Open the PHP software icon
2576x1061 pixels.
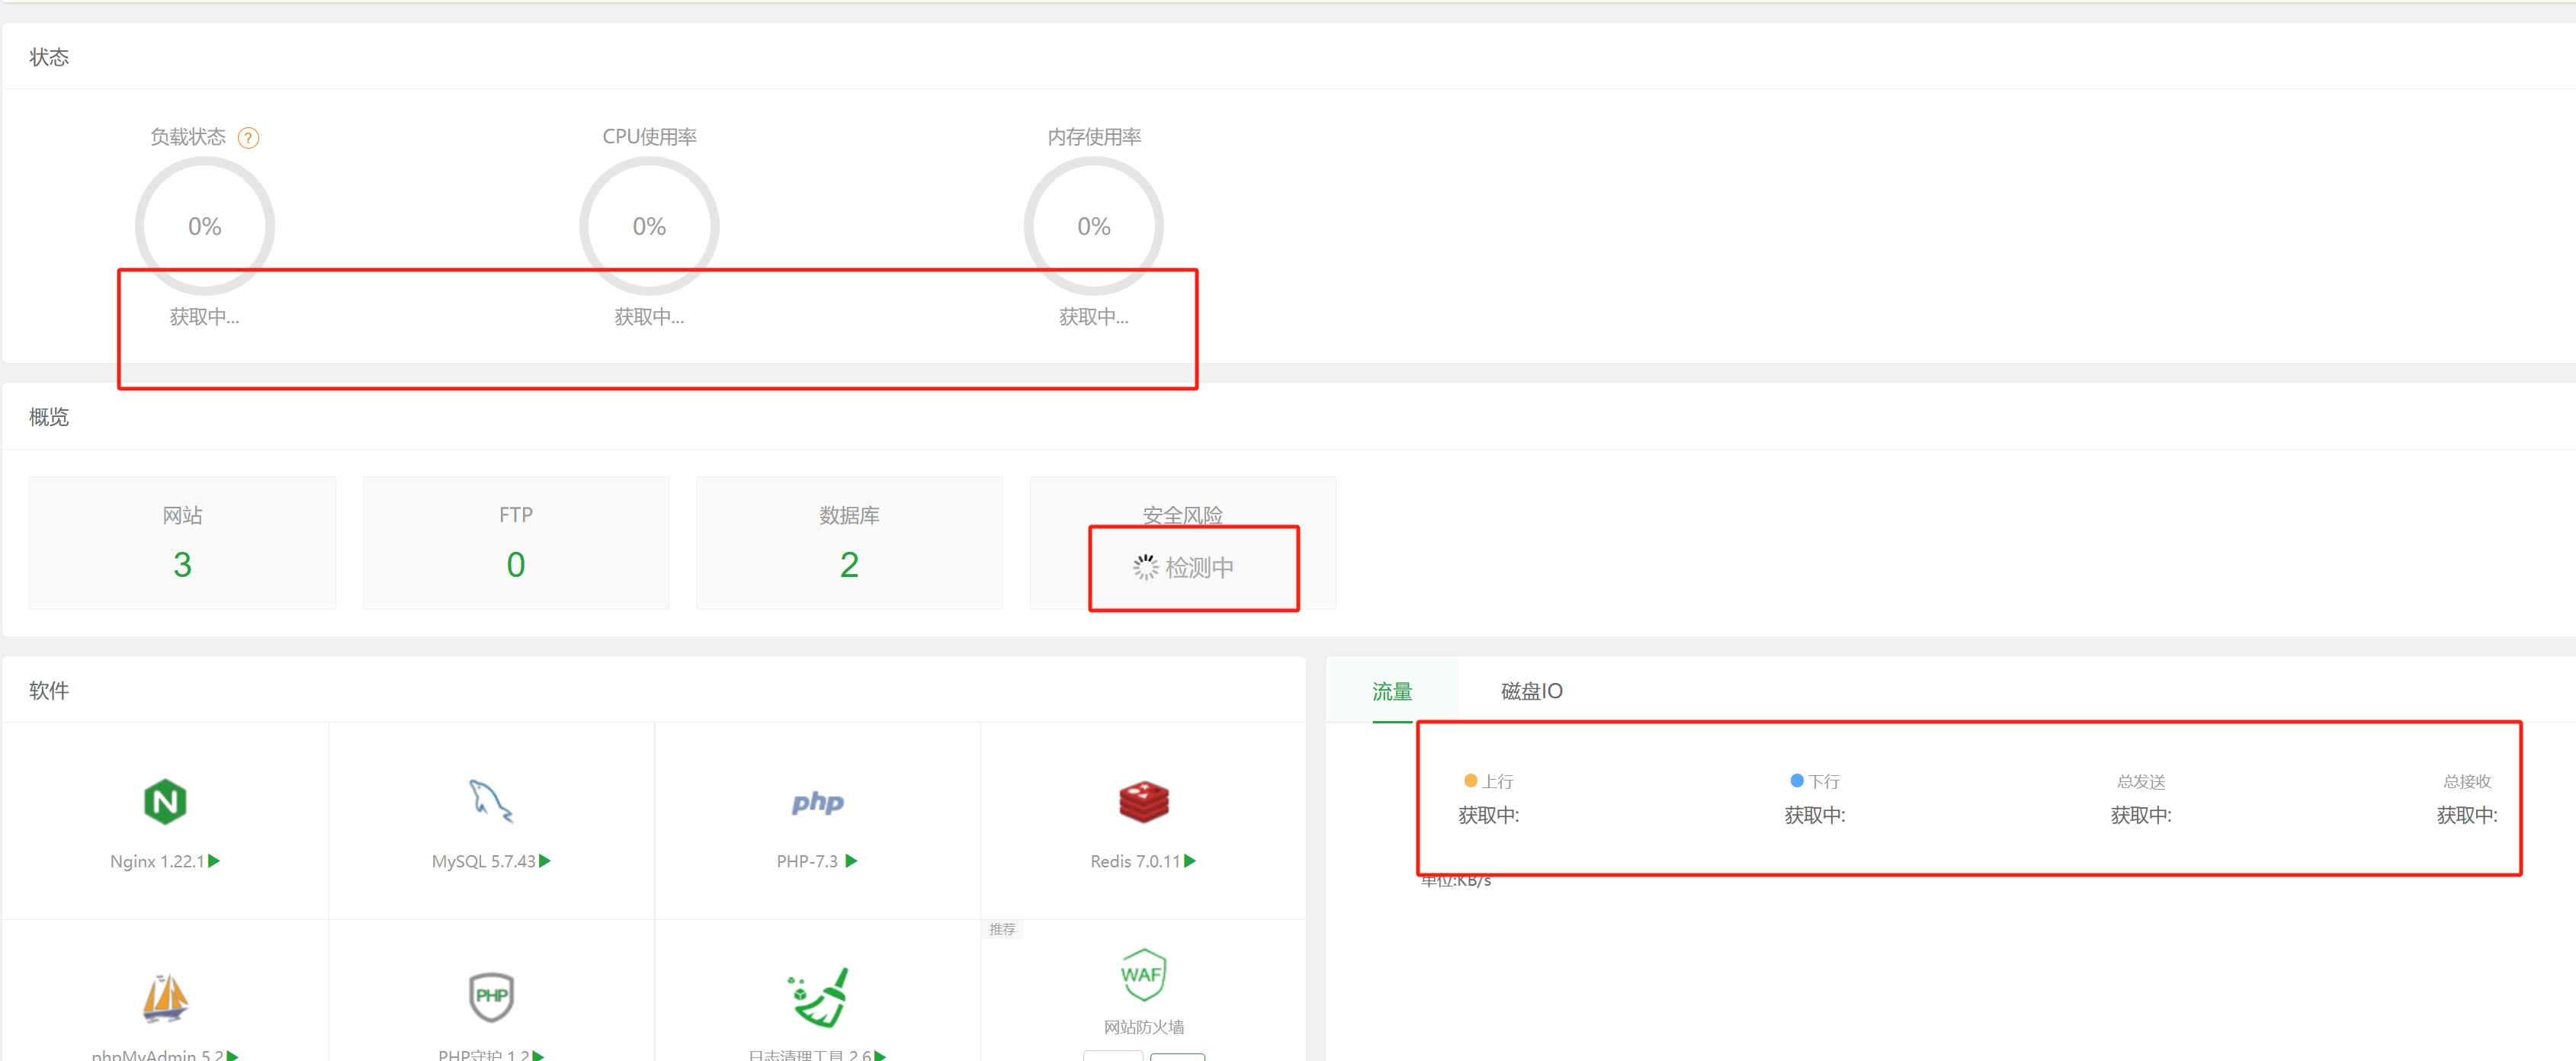click(817, 802)
